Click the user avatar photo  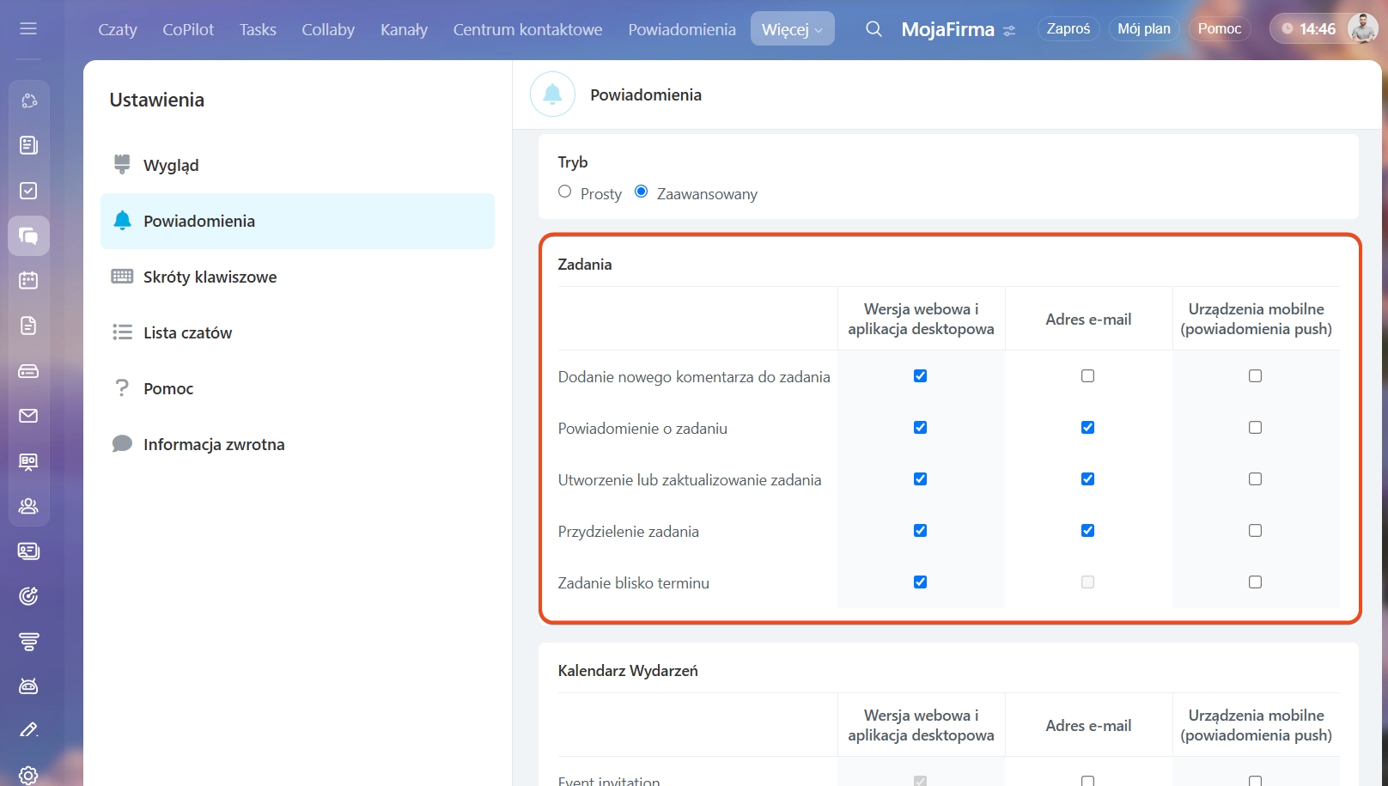(x=1362, y=29)
